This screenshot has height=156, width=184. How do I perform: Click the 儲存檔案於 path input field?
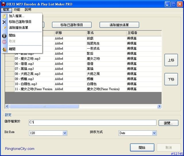pyautogui.click(x=93, y=122)
